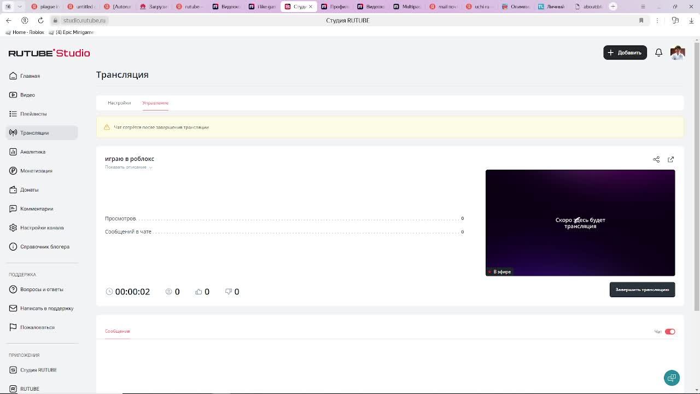This screenshot has width=700, height=394.
Task: Switch to the Управление tab
Action: point(155,103)
